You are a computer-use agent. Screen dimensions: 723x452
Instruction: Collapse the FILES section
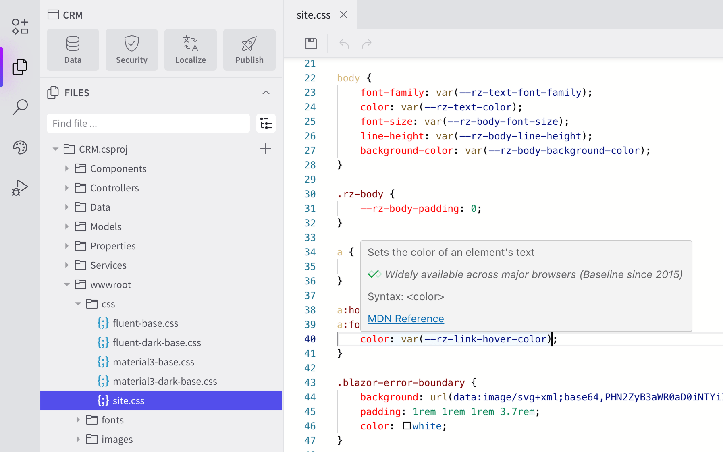click(266, 93)
